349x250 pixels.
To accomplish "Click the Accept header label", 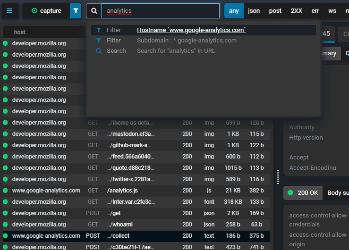I will (x=299, y=158).
